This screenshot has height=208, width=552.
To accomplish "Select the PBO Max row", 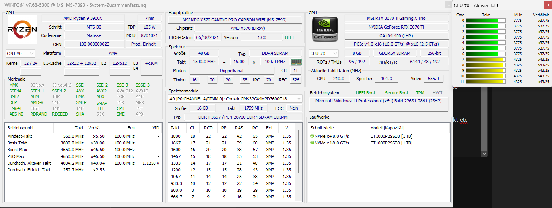I will [x=83, y=156].
